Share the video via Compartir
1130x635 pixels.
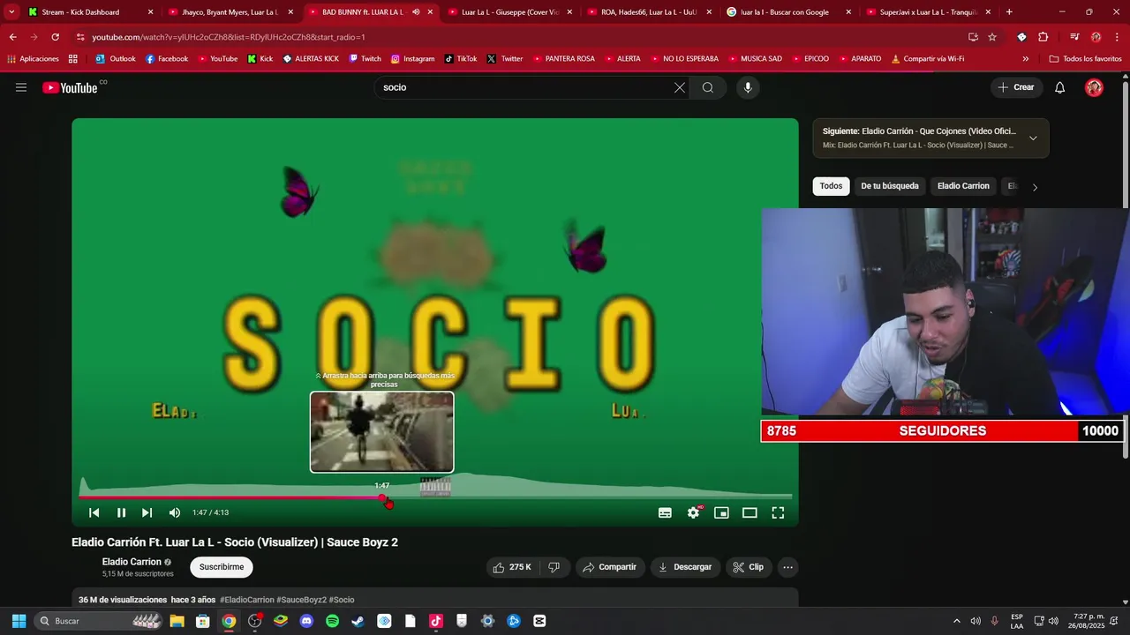click(x=609, y=567)
